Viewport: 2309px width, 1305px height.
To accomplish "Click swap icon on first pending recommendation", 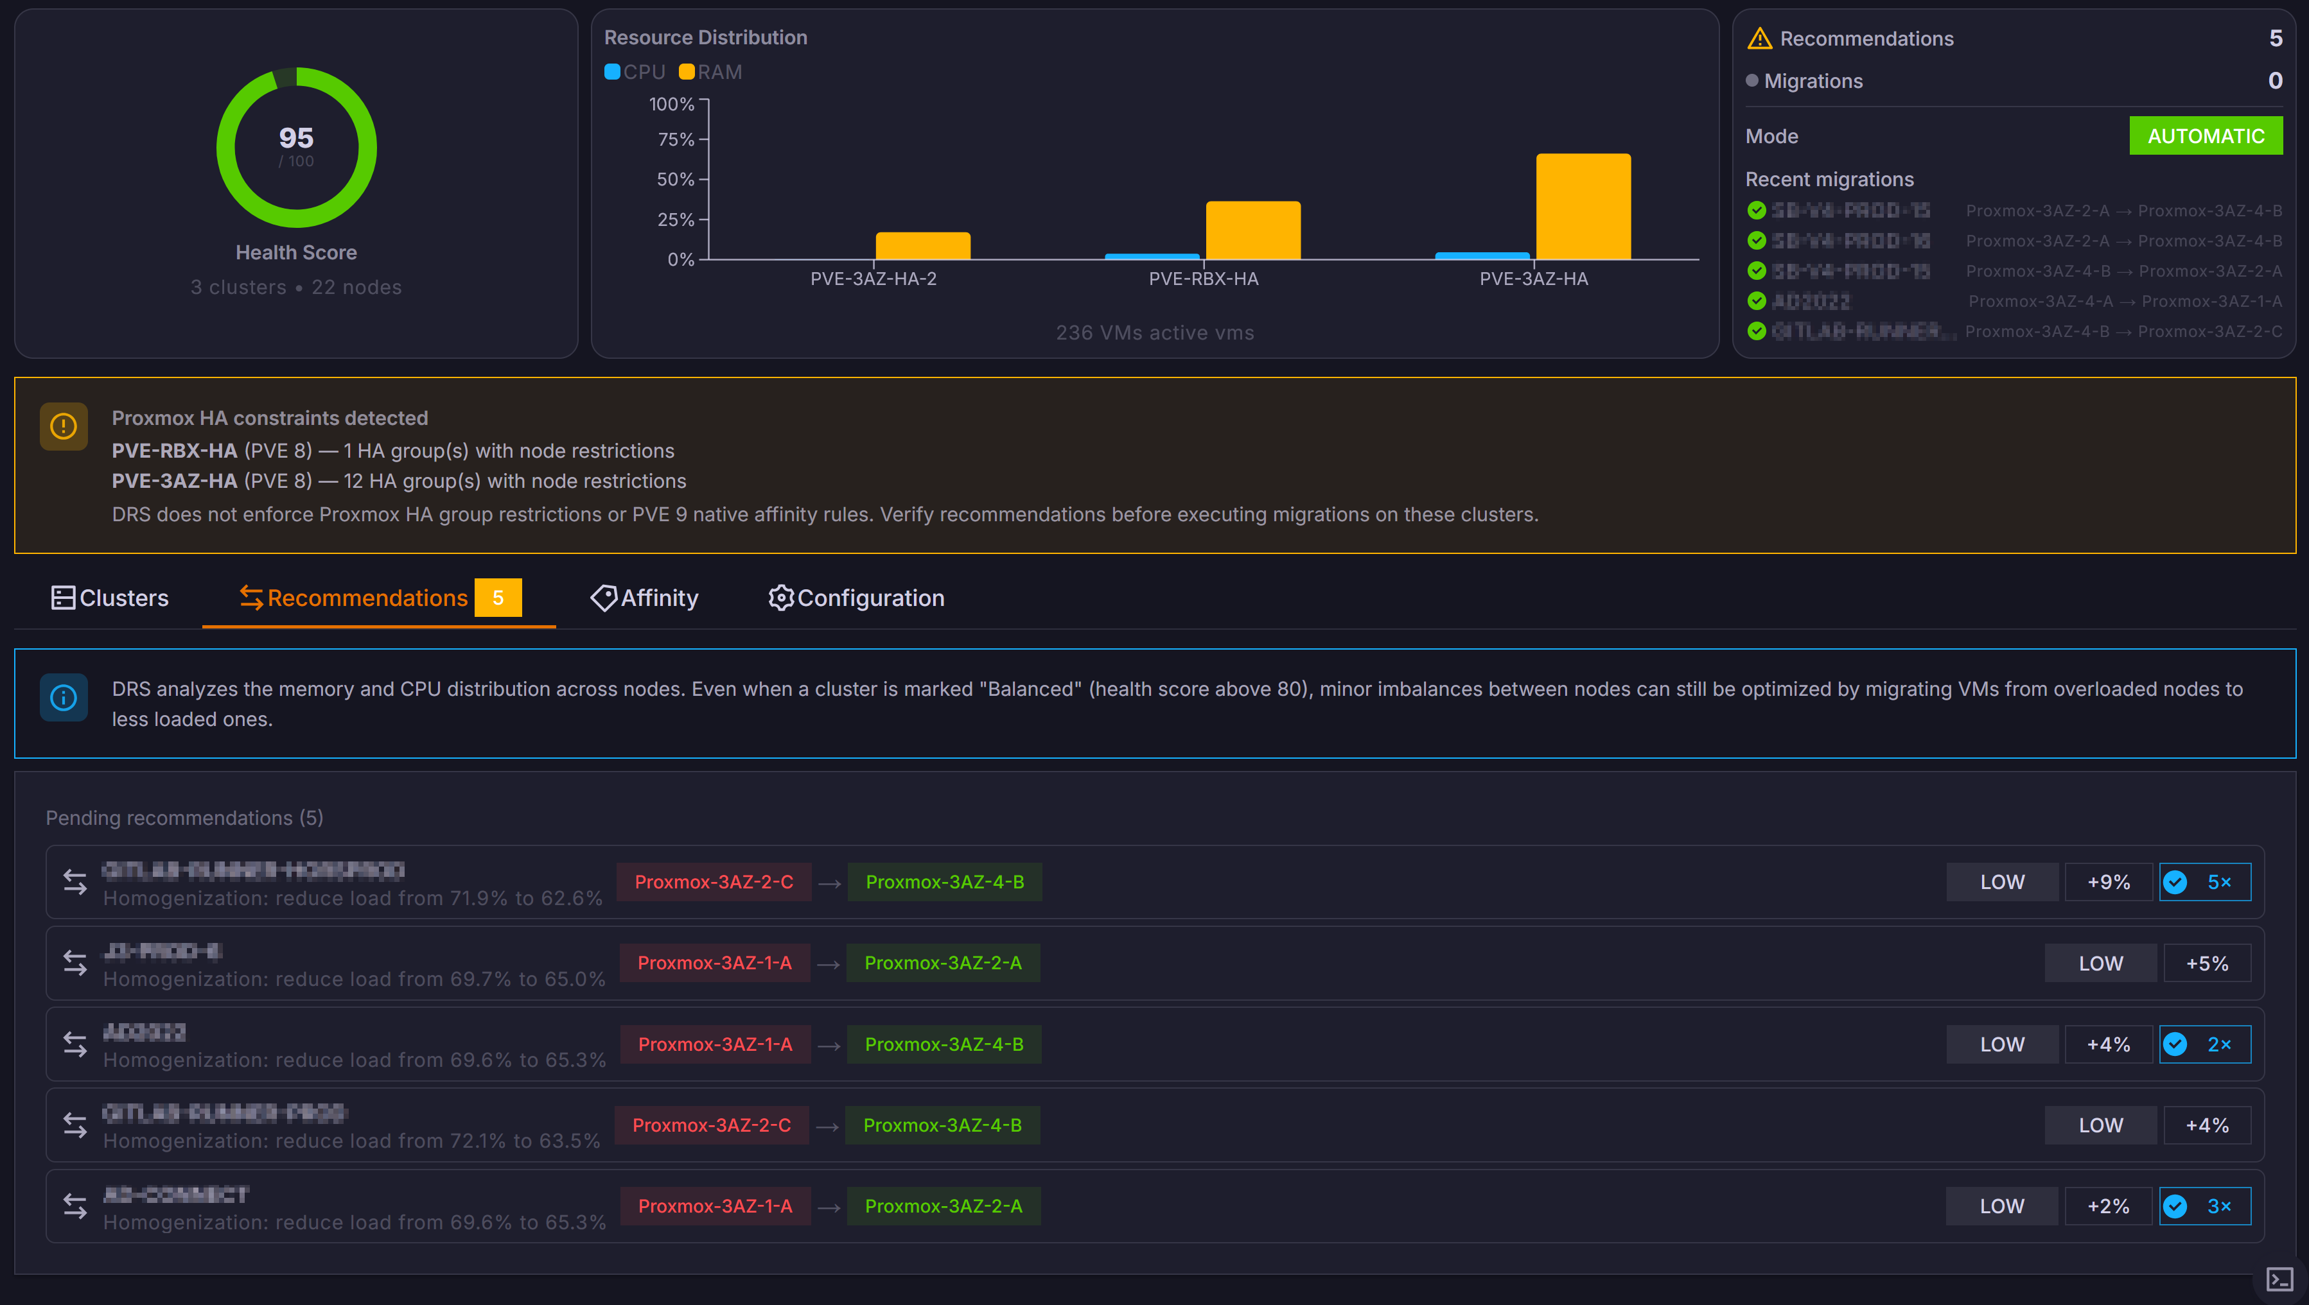I will tap(75, 882).
